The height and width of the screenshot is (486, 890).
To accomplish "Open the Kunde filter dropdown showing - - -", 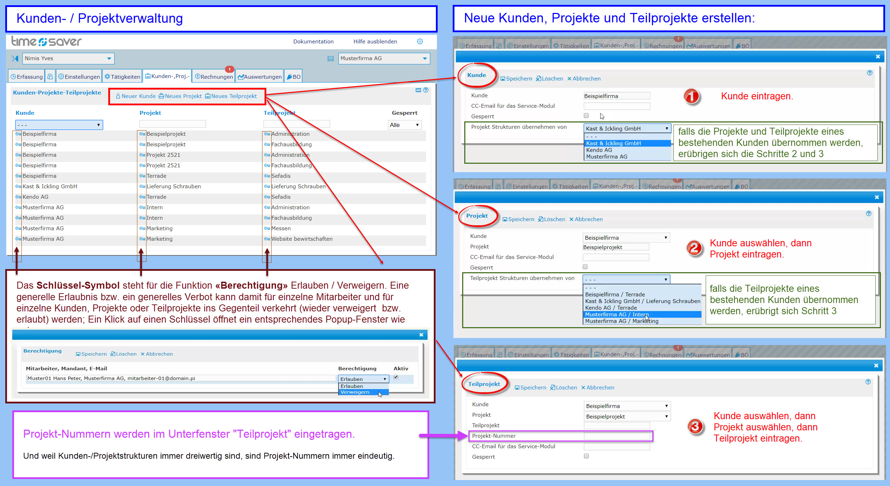I will click(x=59, y=125).
